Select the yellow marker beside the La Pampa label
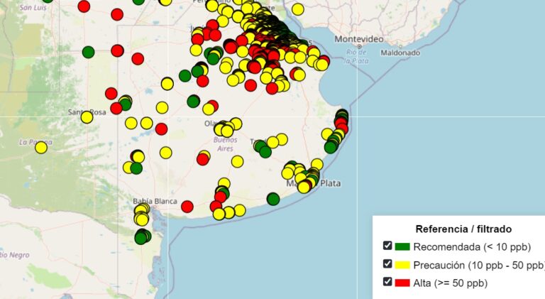This screenshot has width=545, height=299. [41, 148]
